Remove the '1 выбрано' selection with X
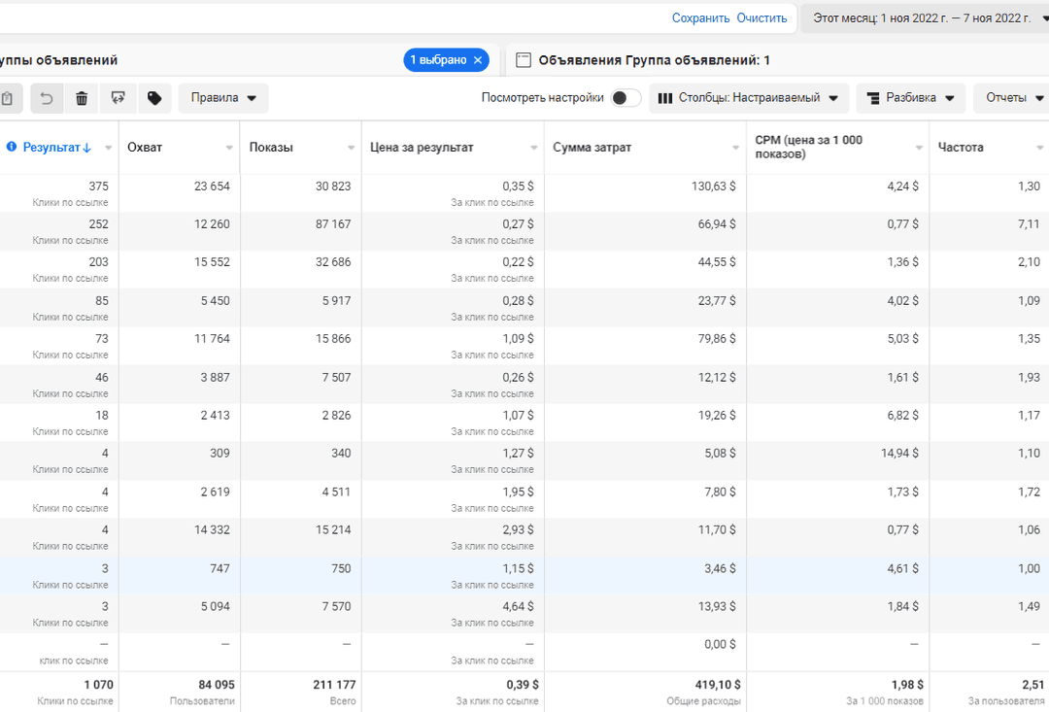The image size is (1049, 712). pyautogui.click(x=477, y=60)
